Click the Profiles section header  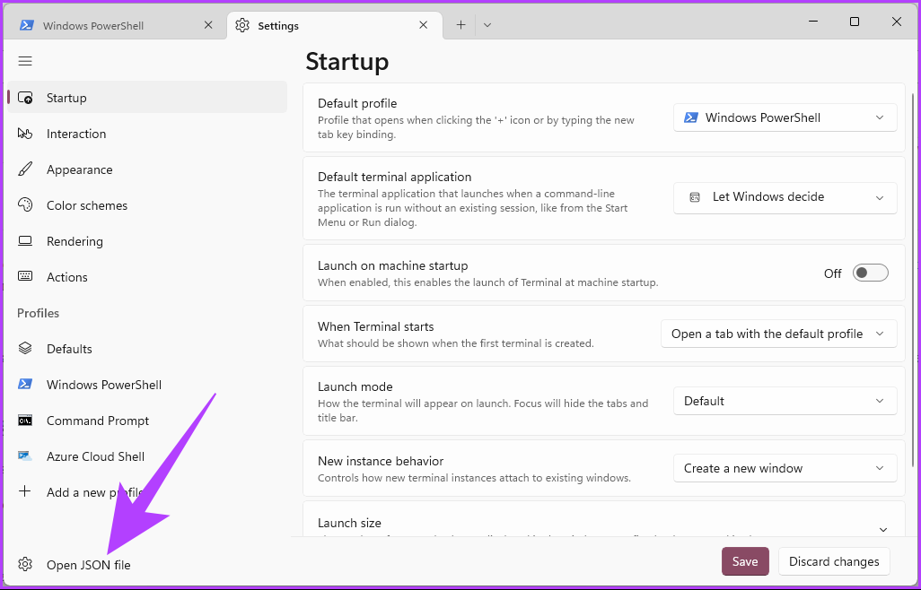click(39, 313)
